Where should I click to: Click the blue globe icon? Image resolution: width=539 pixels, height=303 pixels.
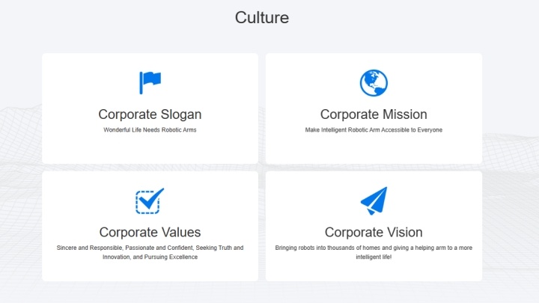click(x=374, y=83)
